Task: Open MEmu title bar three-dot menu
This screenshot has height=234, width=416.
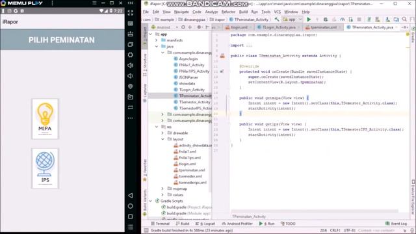Action: [x=52, y=3]
